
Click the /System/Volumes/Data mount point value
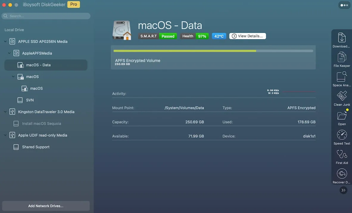pyautogui.click(x=184, y=108)
